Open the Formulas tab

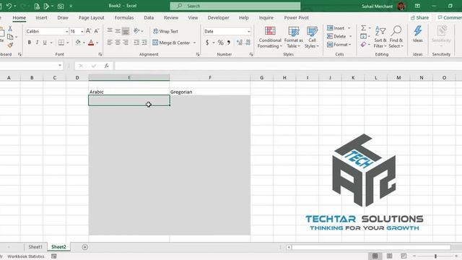pyautogui.click(x=124, y=17)
